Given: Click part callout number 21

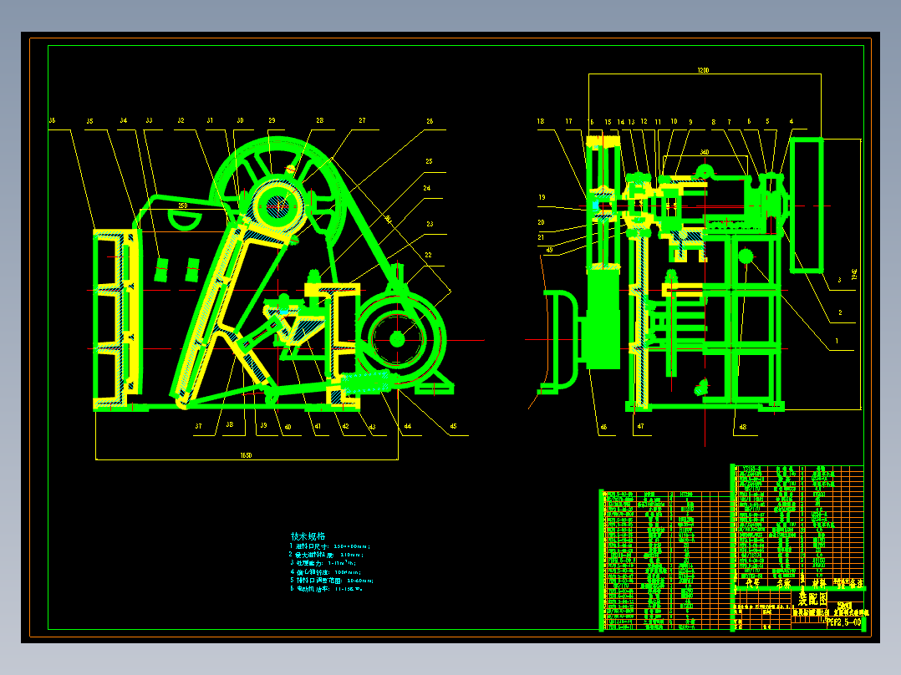Looking at the screenshot, I should (541, 237).
